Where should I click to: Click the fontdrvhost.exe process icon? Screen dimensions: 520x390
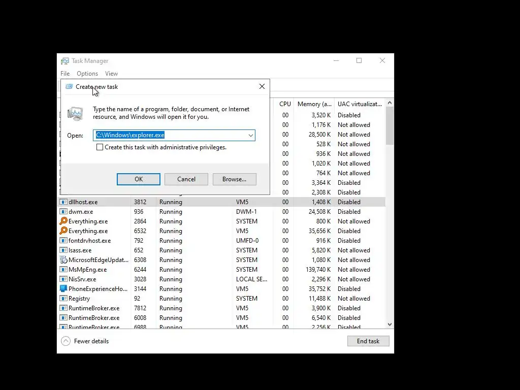pos(63,240)
